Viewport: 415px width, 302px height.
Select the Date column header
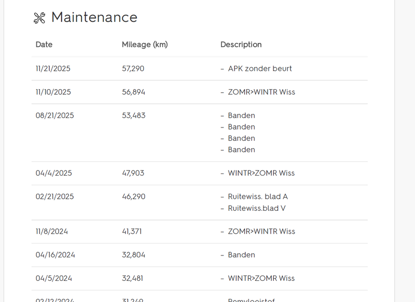(44, 45)
